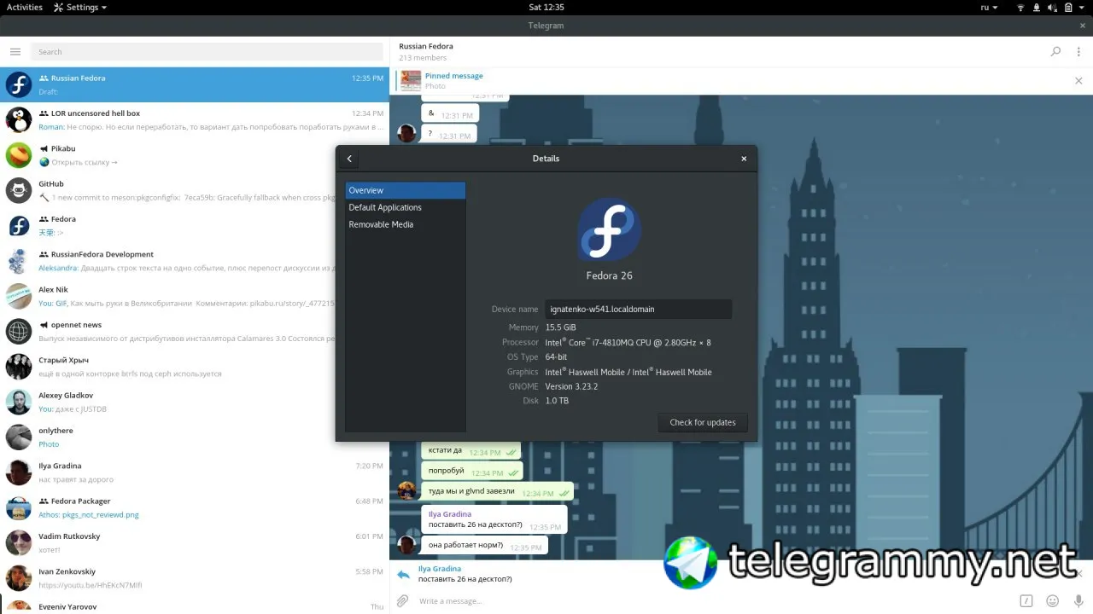Open the Ivan Zenkovskiy conversation
Screen dimensions: 1093x614
(x=195, y=578)
